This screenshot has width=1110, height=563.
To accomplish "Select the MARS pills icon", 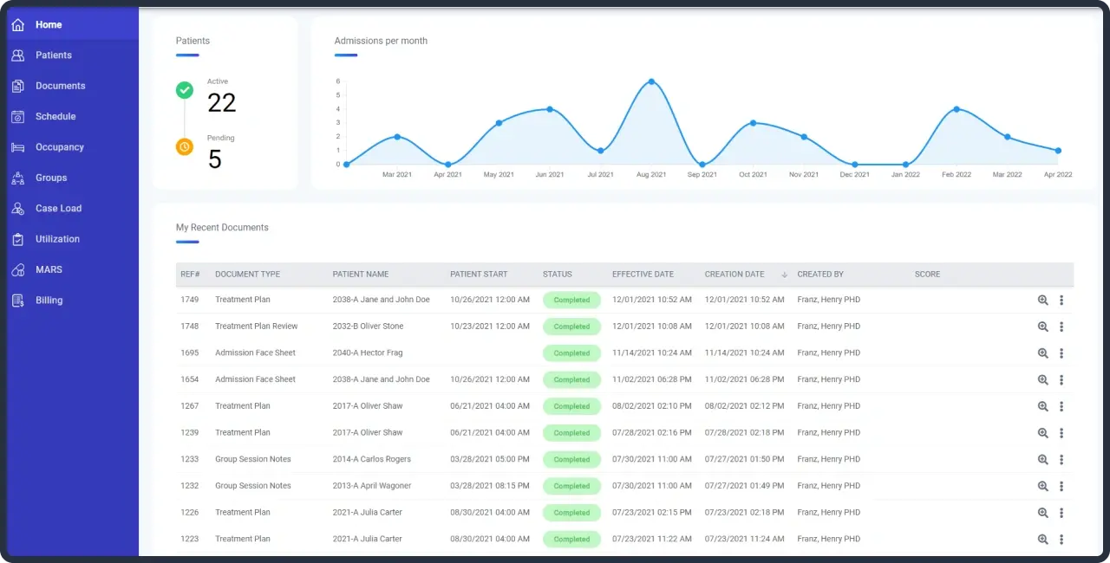I will tap(17, 270).
